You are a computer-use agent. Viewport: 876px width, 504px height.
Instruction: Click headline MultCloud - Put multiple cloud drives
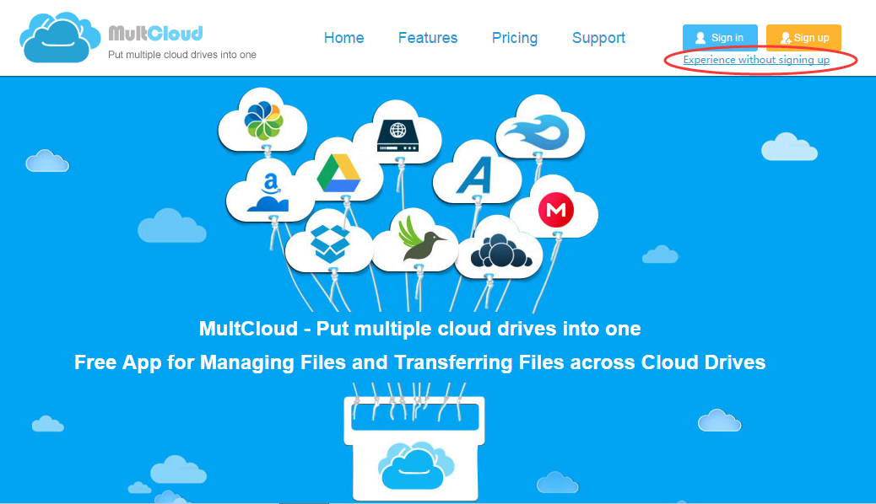click(x=419, y=329)
